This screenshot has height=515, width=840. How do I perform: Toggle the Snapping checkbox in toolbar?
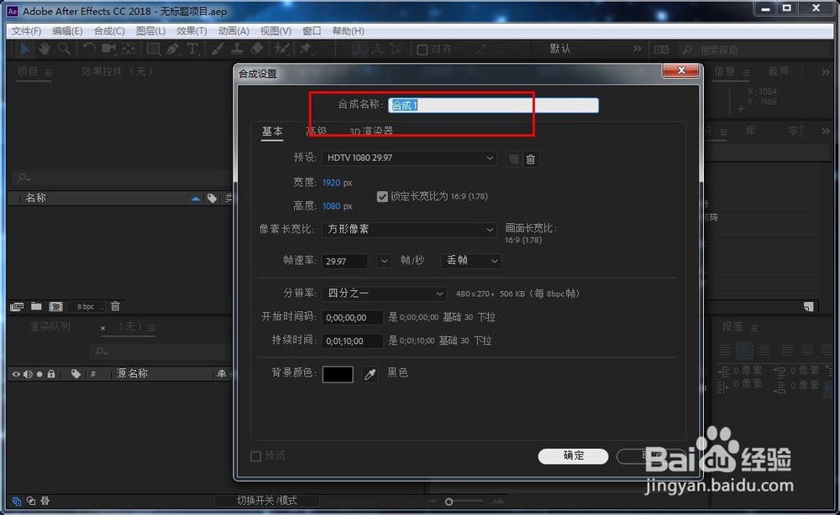423,49
